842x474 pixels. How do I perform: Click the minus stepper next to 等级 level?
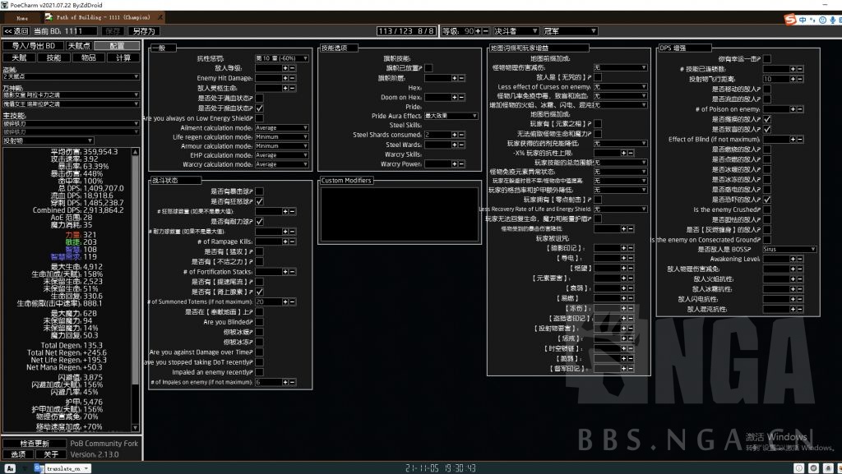(486, 30)
